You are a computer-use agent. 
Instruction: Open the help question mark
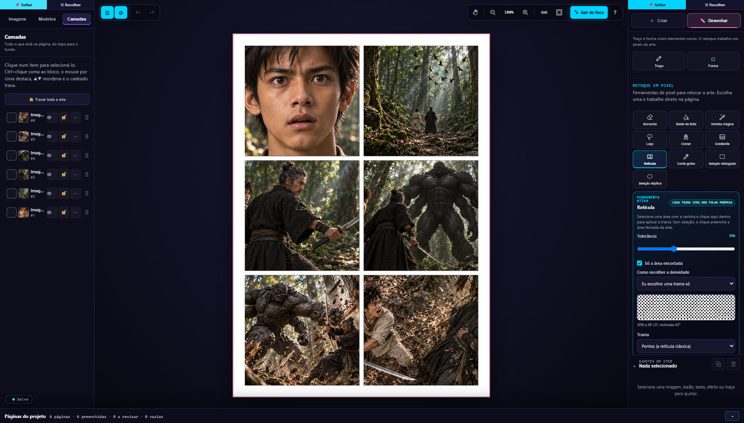(x=615, y=13)
